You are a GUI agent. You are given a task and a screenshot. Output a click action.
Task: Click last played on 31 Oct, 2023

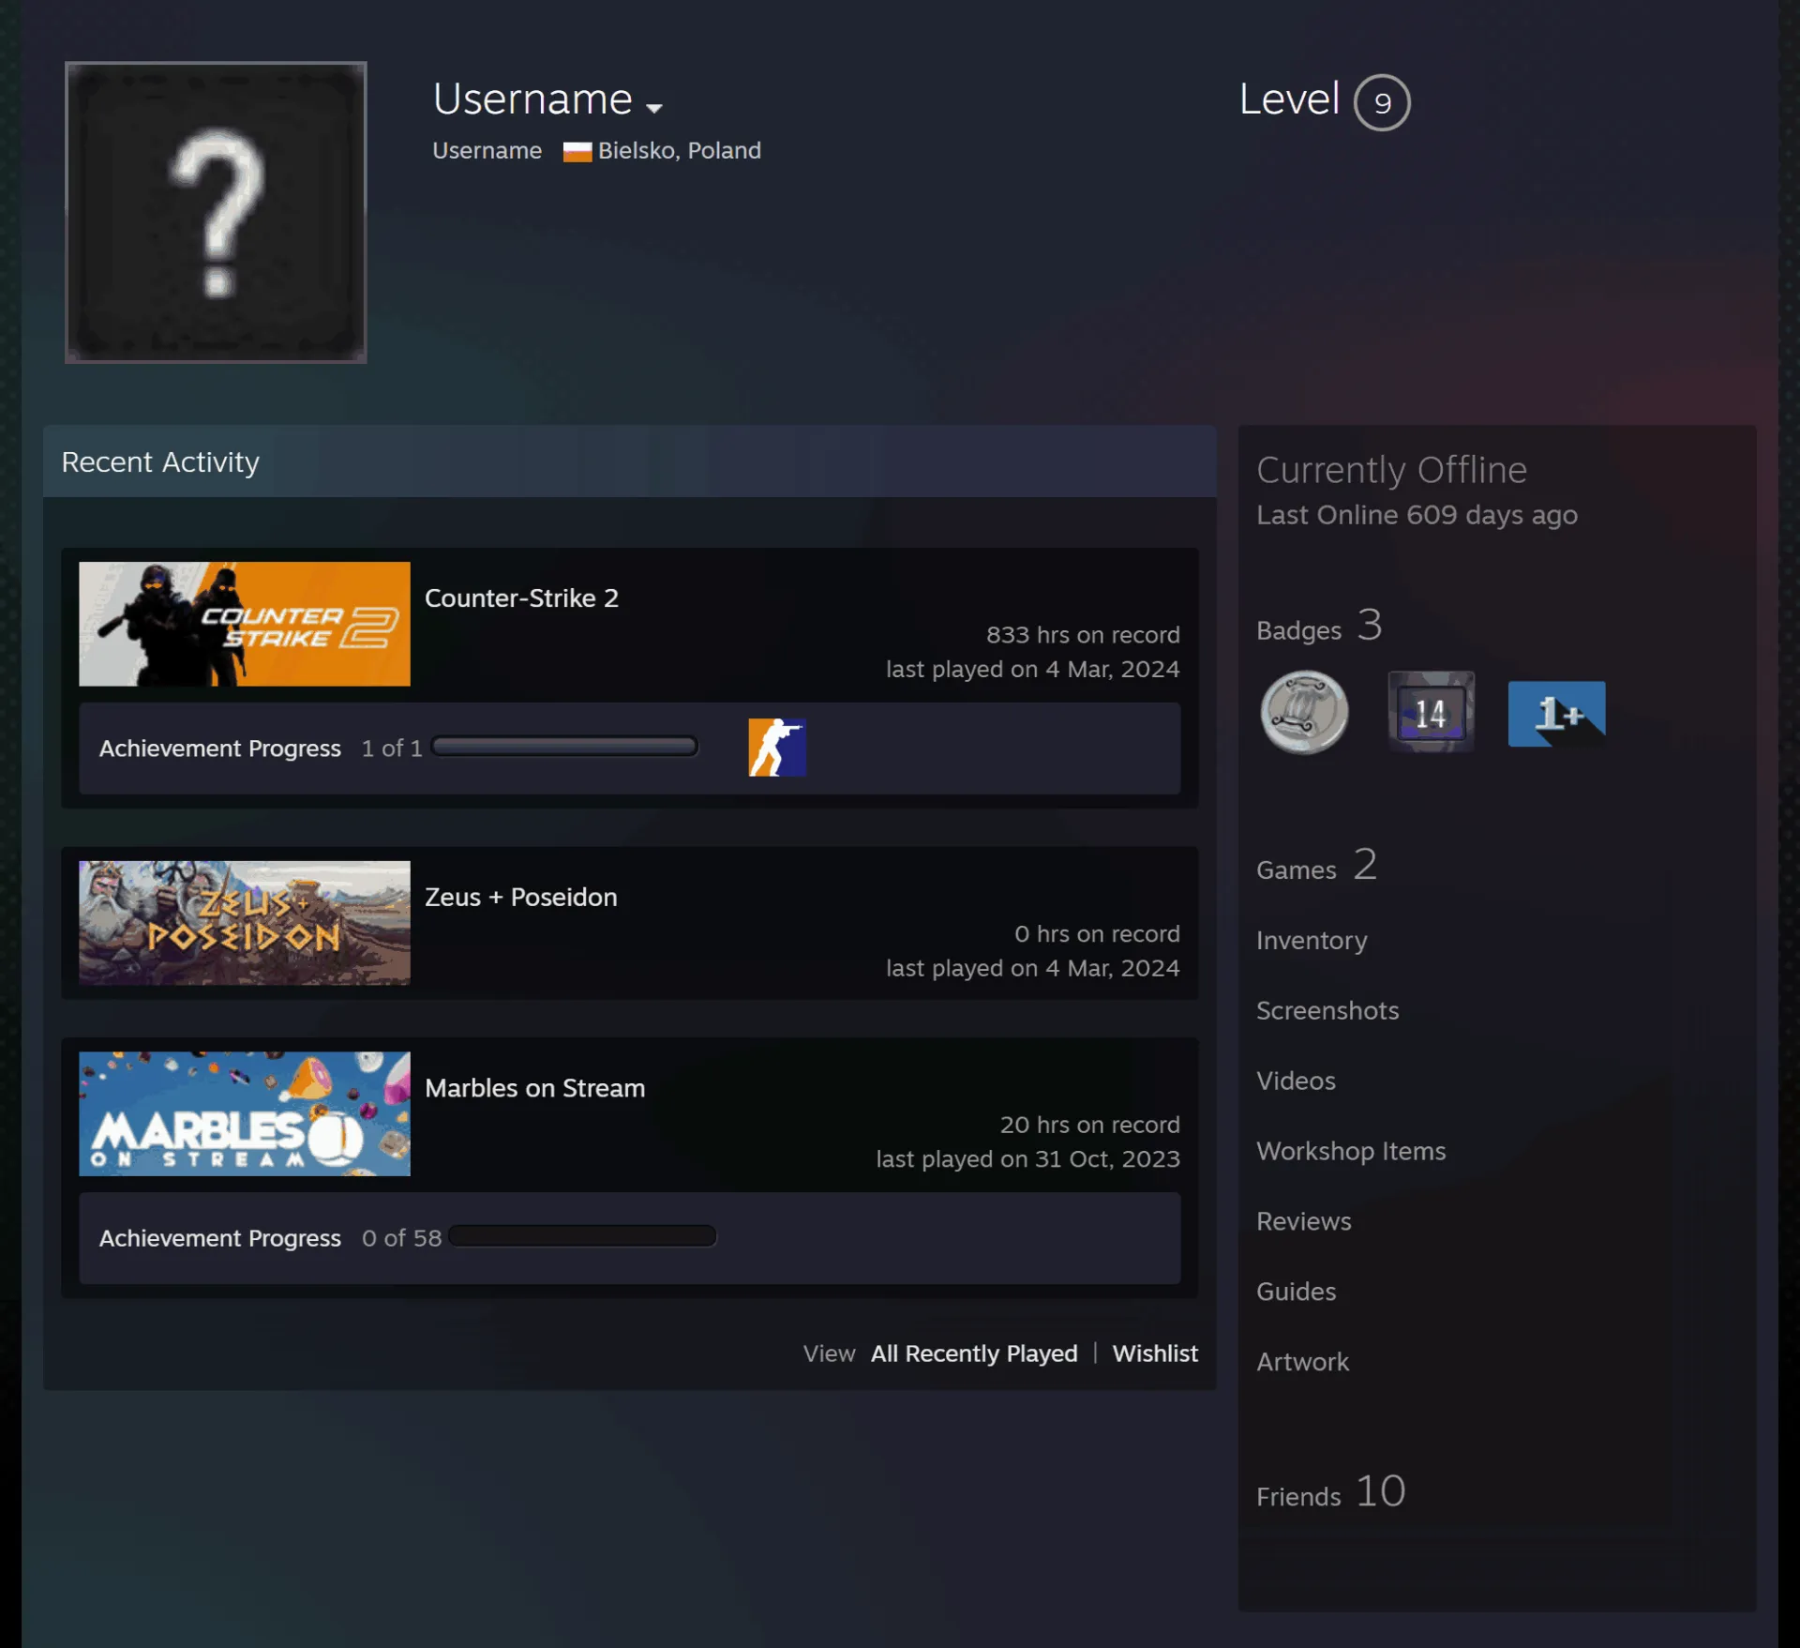[1027, 1159]
